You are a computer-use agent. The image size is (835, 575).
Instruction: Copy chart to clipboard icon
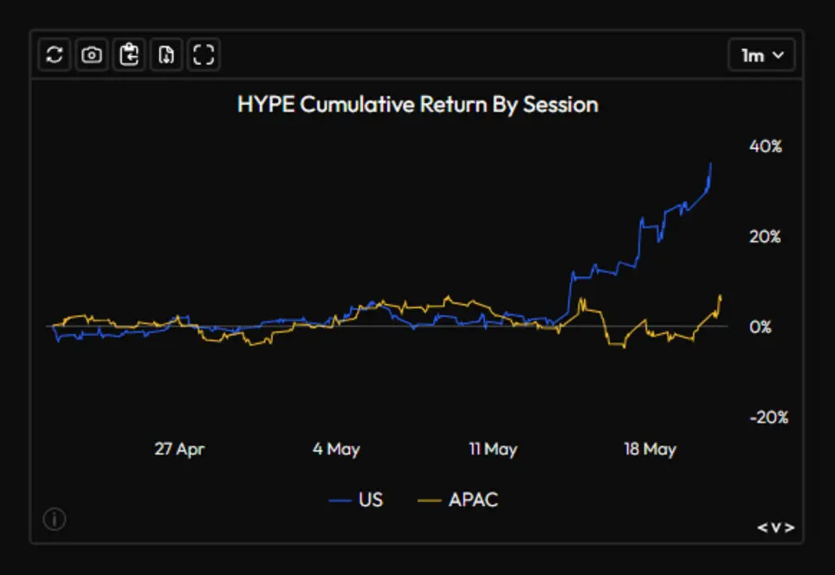point(129,55)
